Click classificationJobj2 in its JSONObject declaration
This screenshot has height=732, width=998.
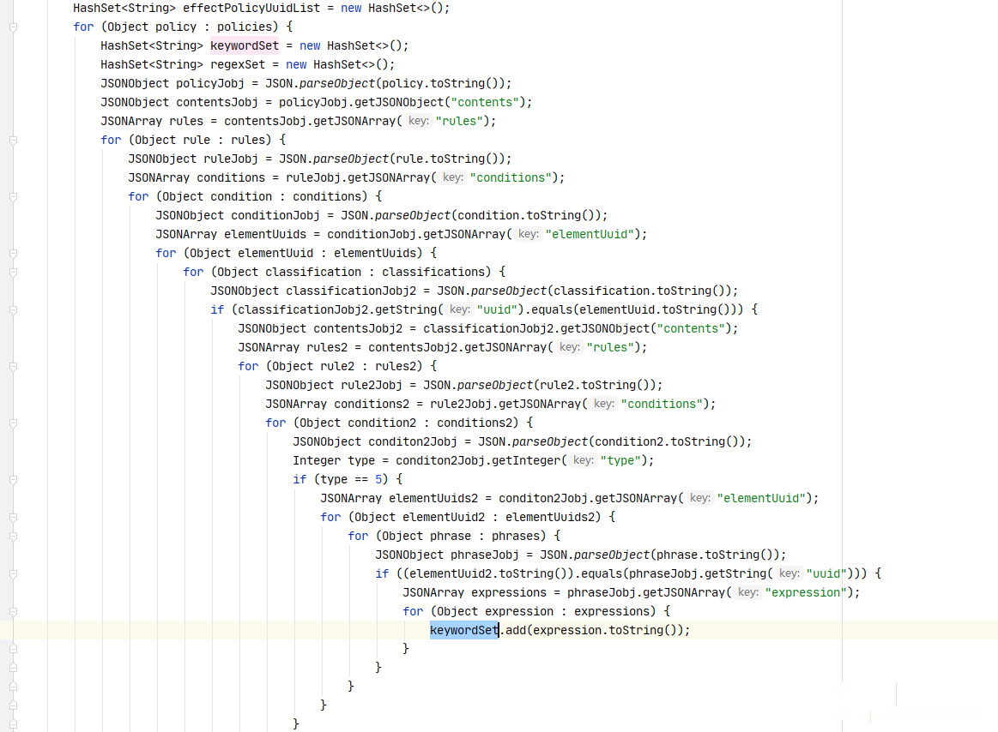point(351,291)
